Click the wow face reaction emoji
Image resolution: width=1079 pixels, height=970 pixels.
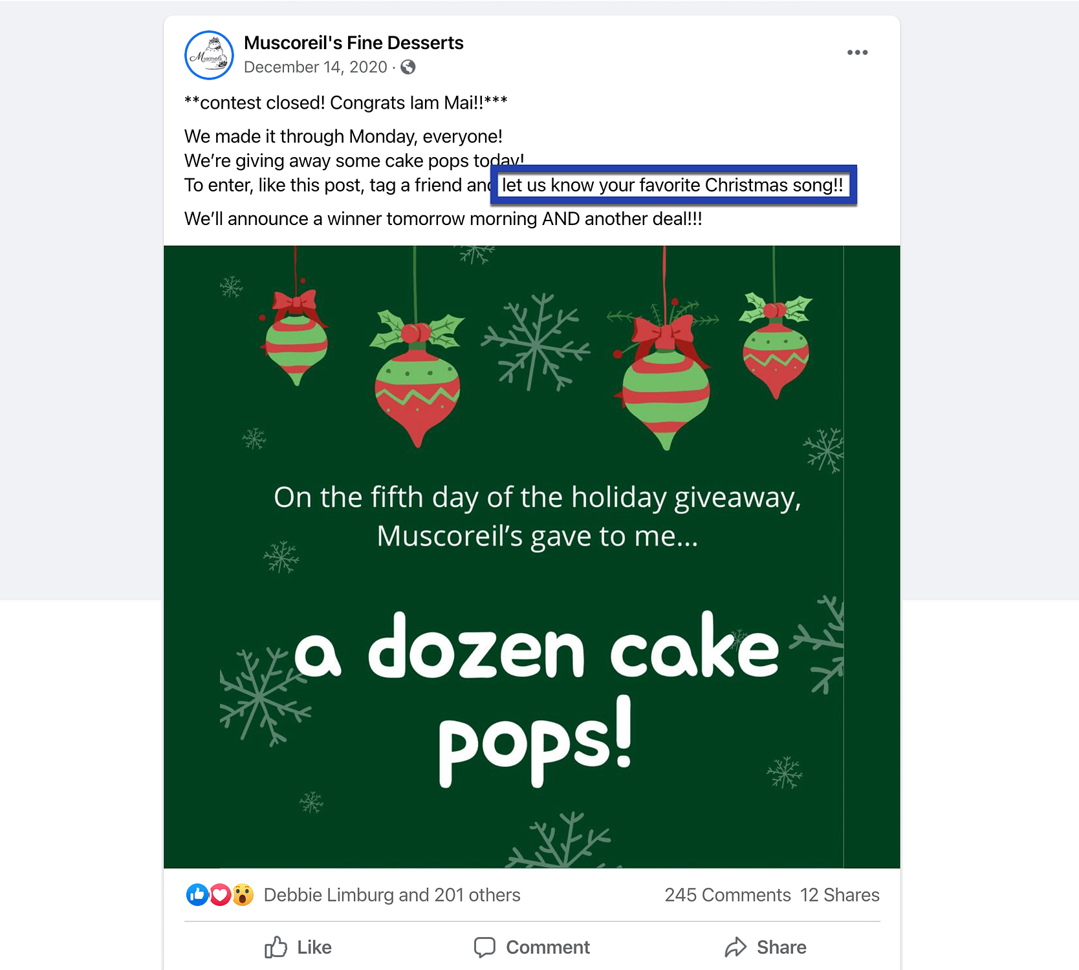pyautogui.click(x=243, y=895)
